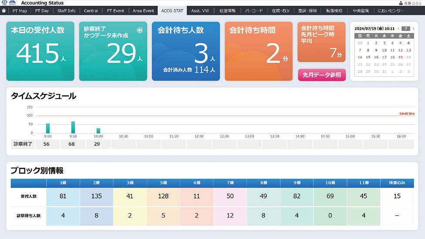Select date 19 in the calendar
The image size is (425, 239).
click(400, 57)
